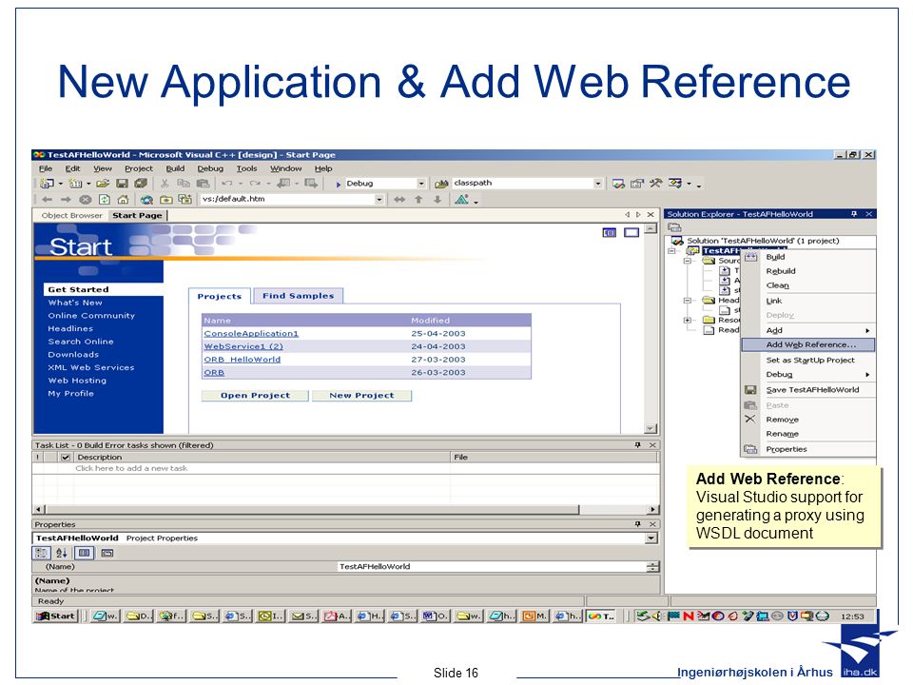
Task: Open the Add submenu in context menu
Action: click(x=808, y=330)
